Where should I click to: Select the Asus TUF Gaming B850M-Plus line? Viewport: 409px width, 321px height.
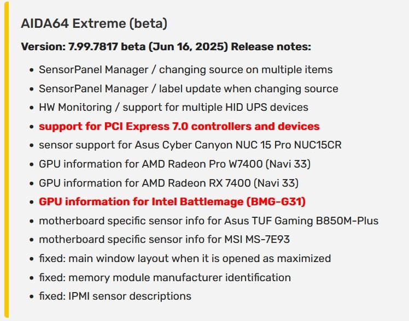tap(209, 221)
